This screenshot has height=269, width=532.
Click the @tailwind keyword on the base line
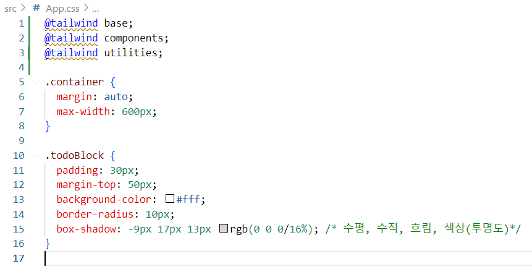(x=71, y=23)
